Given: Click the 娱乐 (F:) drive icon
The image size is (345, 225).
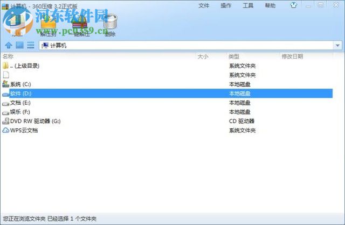Looking at the screenshot, I should (5, 113).
